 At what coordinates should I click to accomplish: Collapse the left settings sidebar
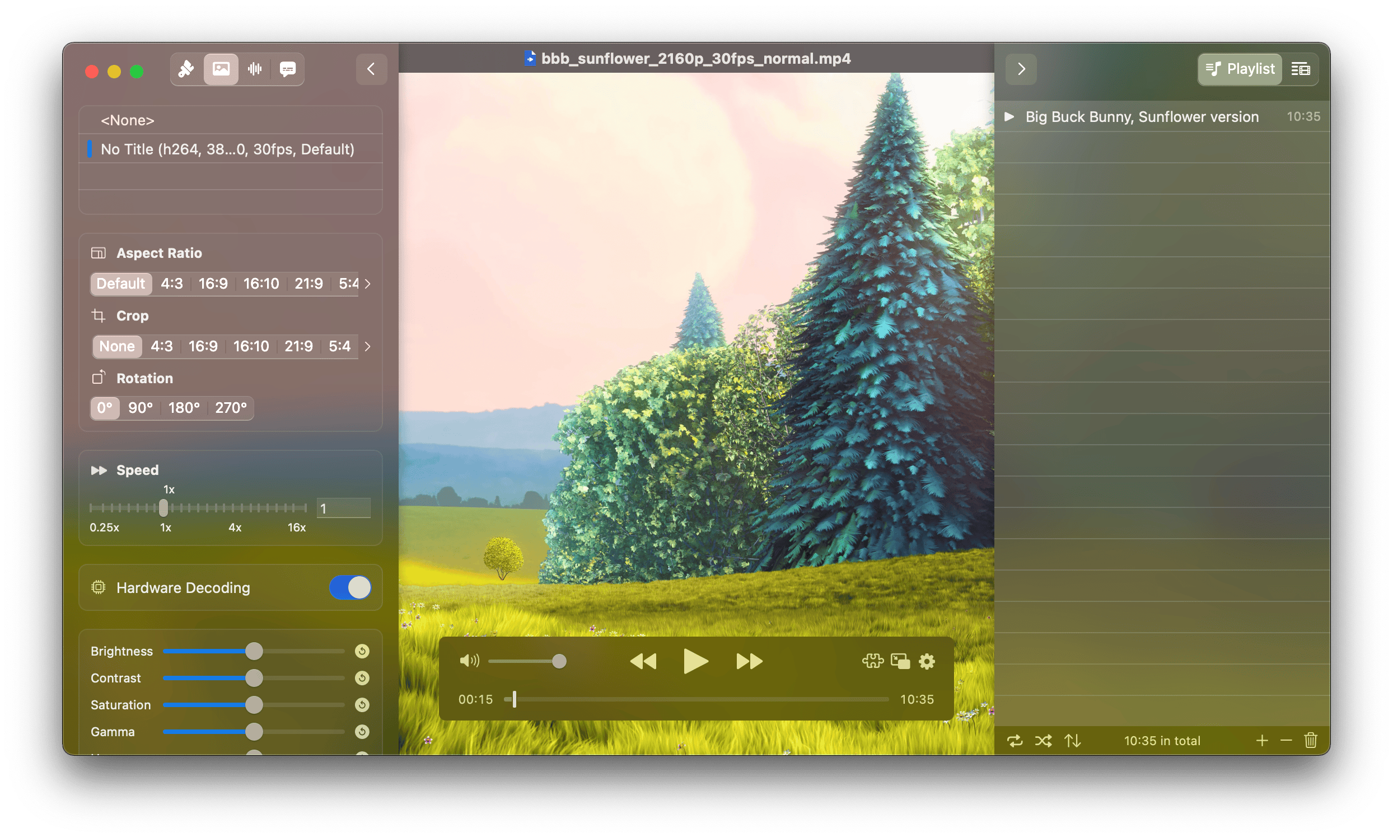[371, 69]
